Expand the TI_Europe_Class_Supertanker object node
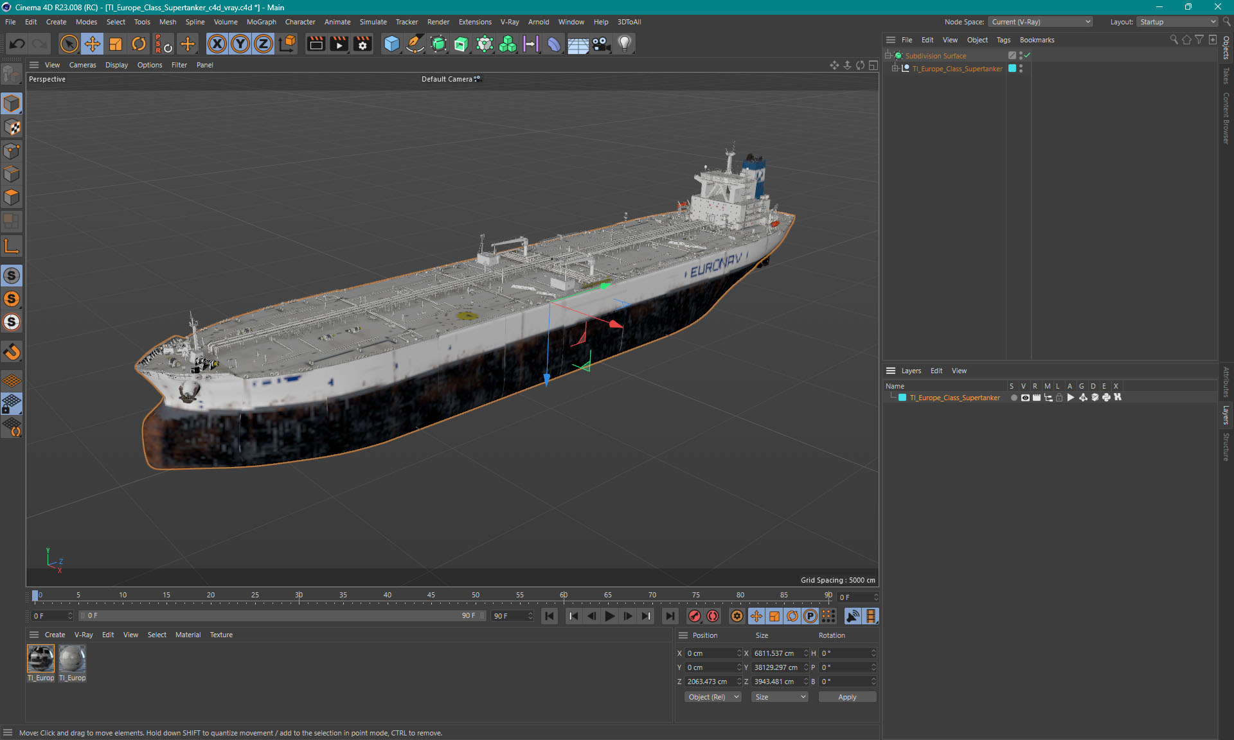Screen dimensions: 1234x740 pos(895,68)
